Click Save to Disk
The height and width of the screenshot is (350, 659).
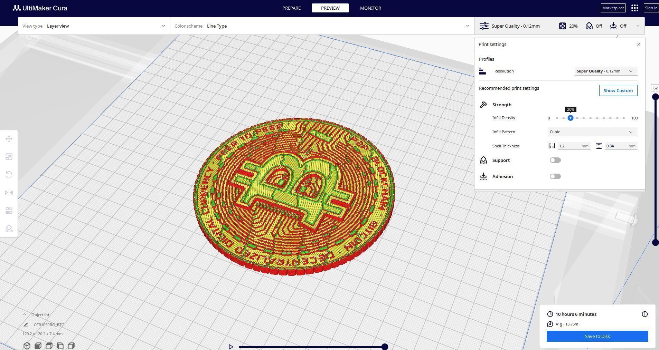point(597,336)
